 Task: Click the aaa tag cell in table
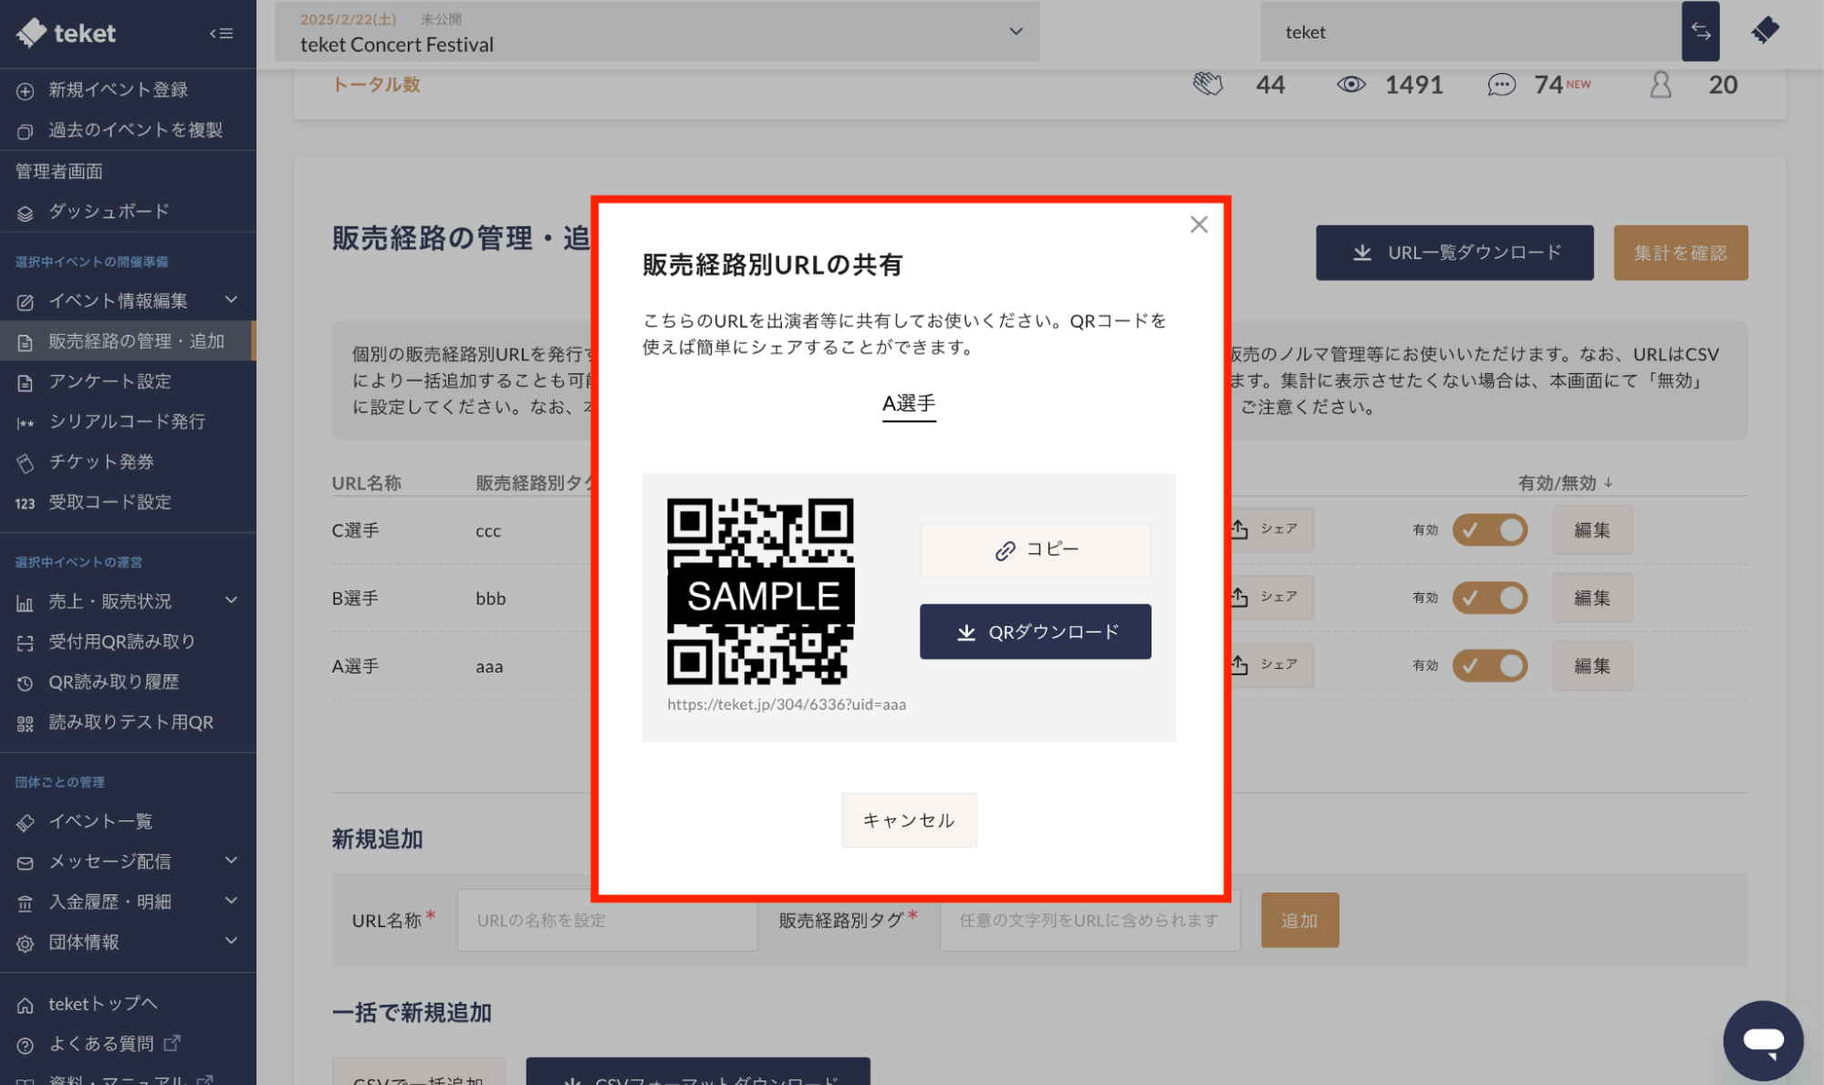(x=489, y=666)
